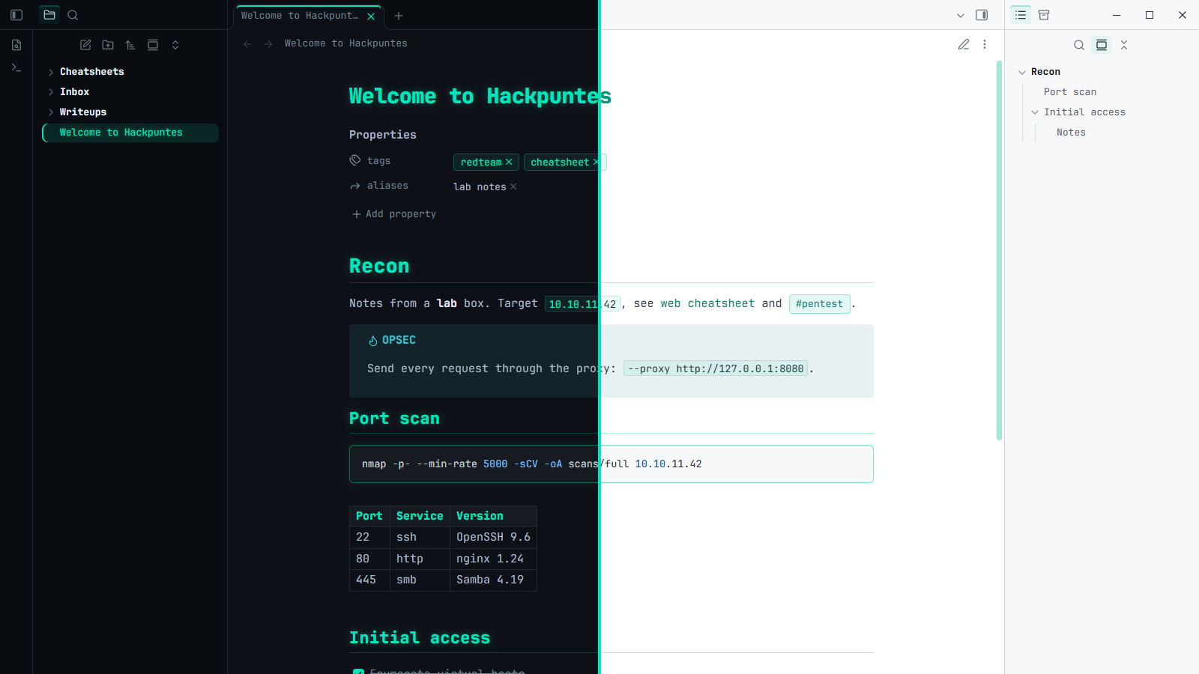Navigate forward in note history

268,44
